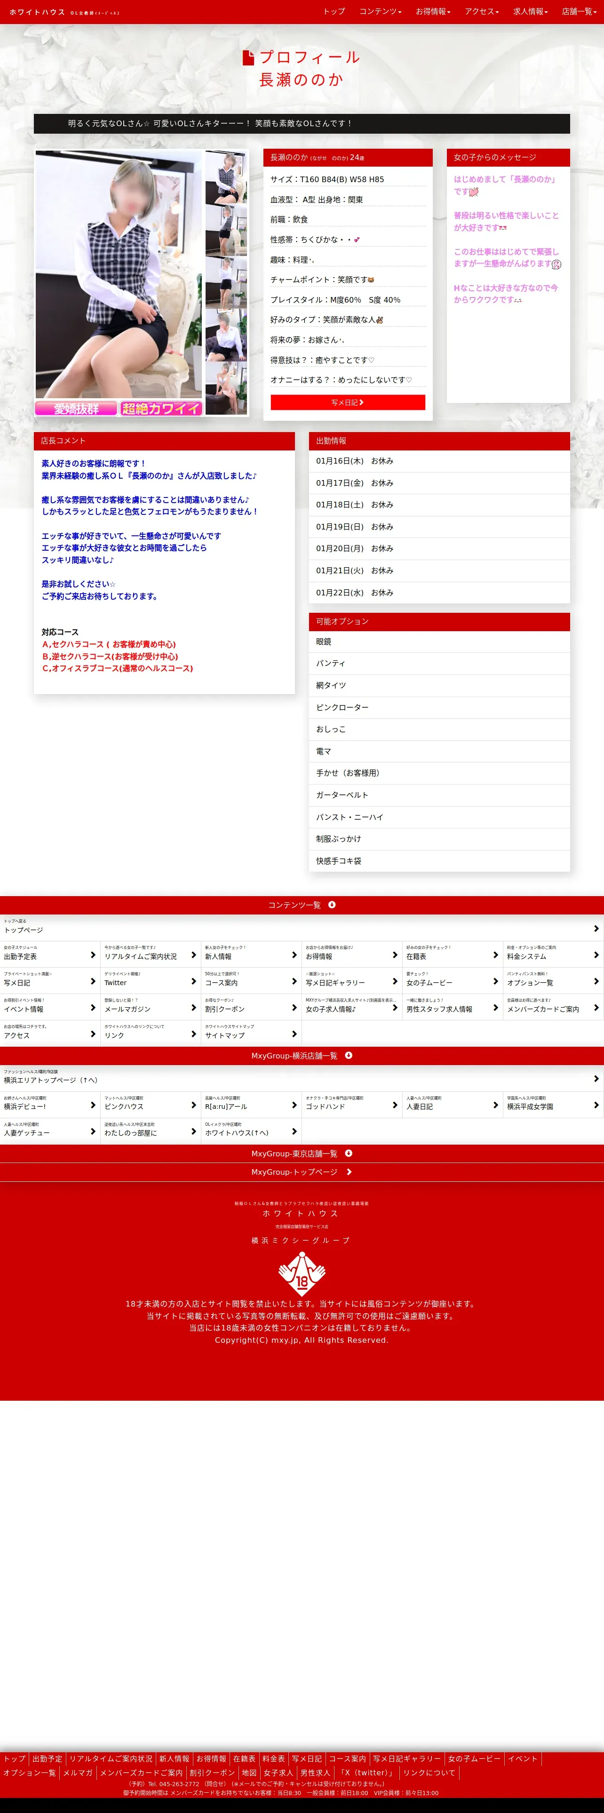Screen dimensions: 604x1813
Task: Click the ガーターベルト option row
Action: coord(439,794)
